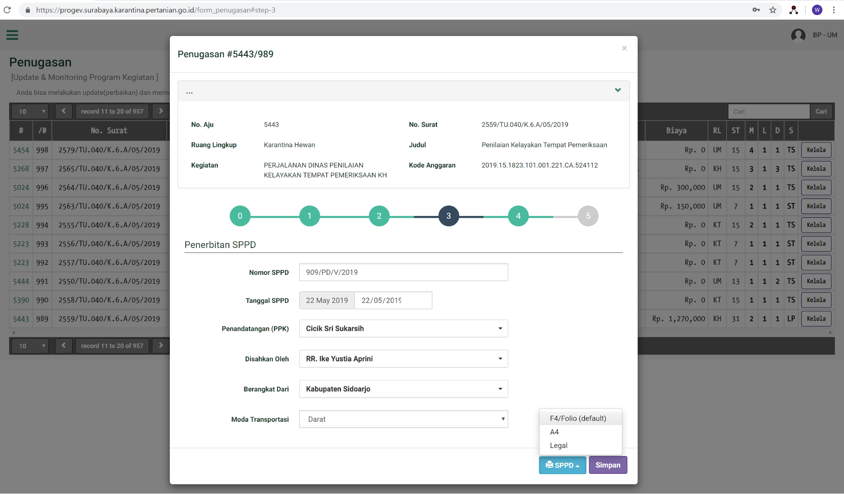Click the hamburger menu icon
Image resolution: width=844 pixels, height=494 pixels.
coord(12,35)
